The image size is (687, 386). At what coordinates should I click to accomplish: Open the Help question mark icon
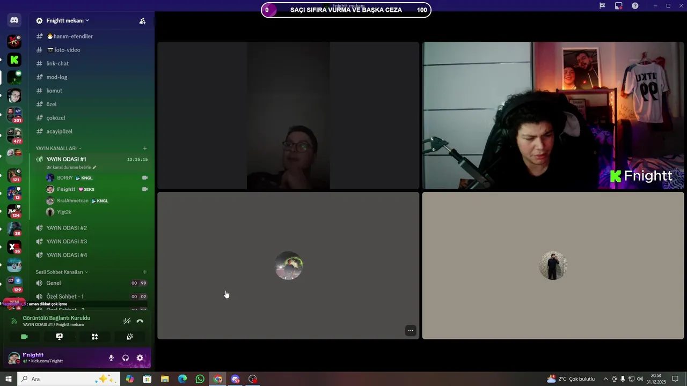[x=635, y=6]
